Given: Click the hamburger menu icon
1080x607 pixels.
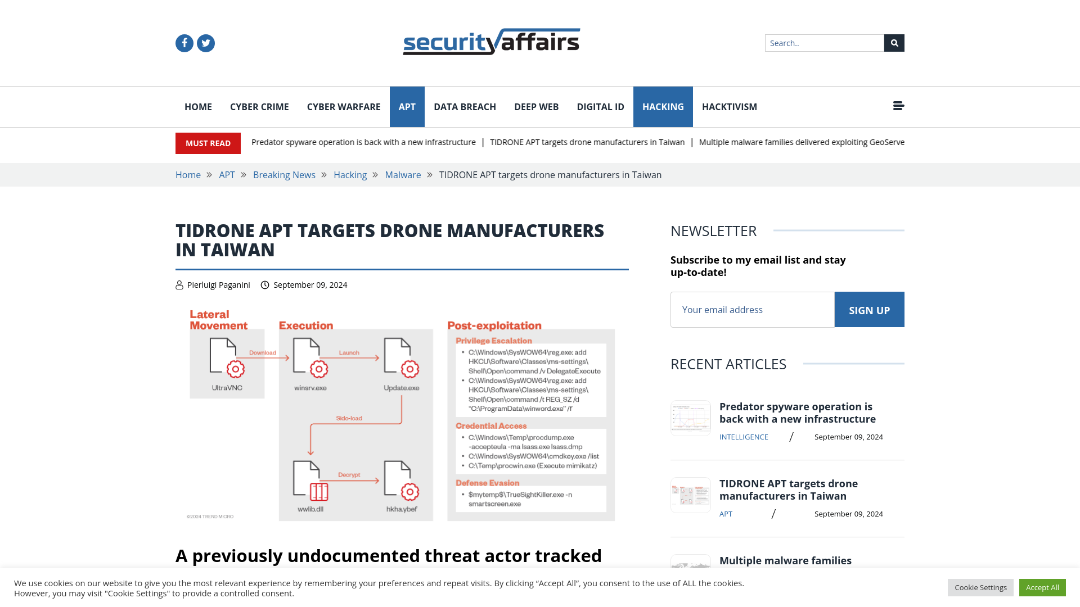Looking at the screenshot, I should click(898, 105).
